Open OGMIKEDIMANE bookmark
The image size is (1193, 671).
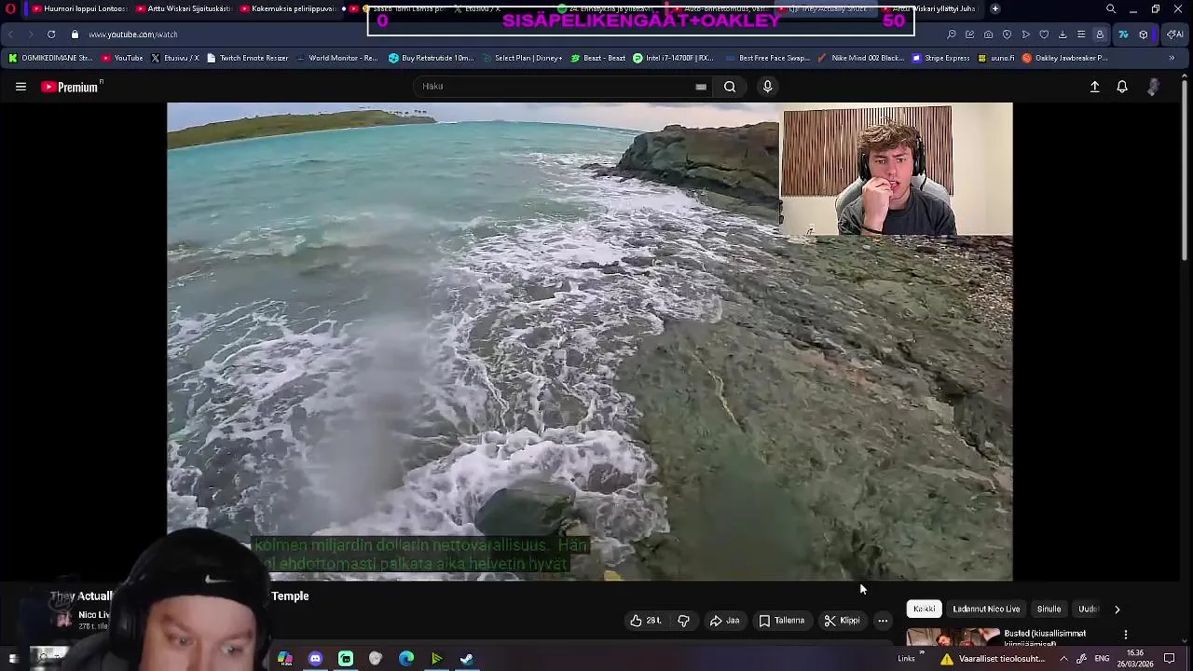50,58
